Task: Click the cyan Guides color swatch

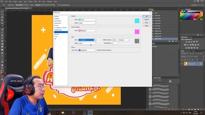Action: coord(137,21)
